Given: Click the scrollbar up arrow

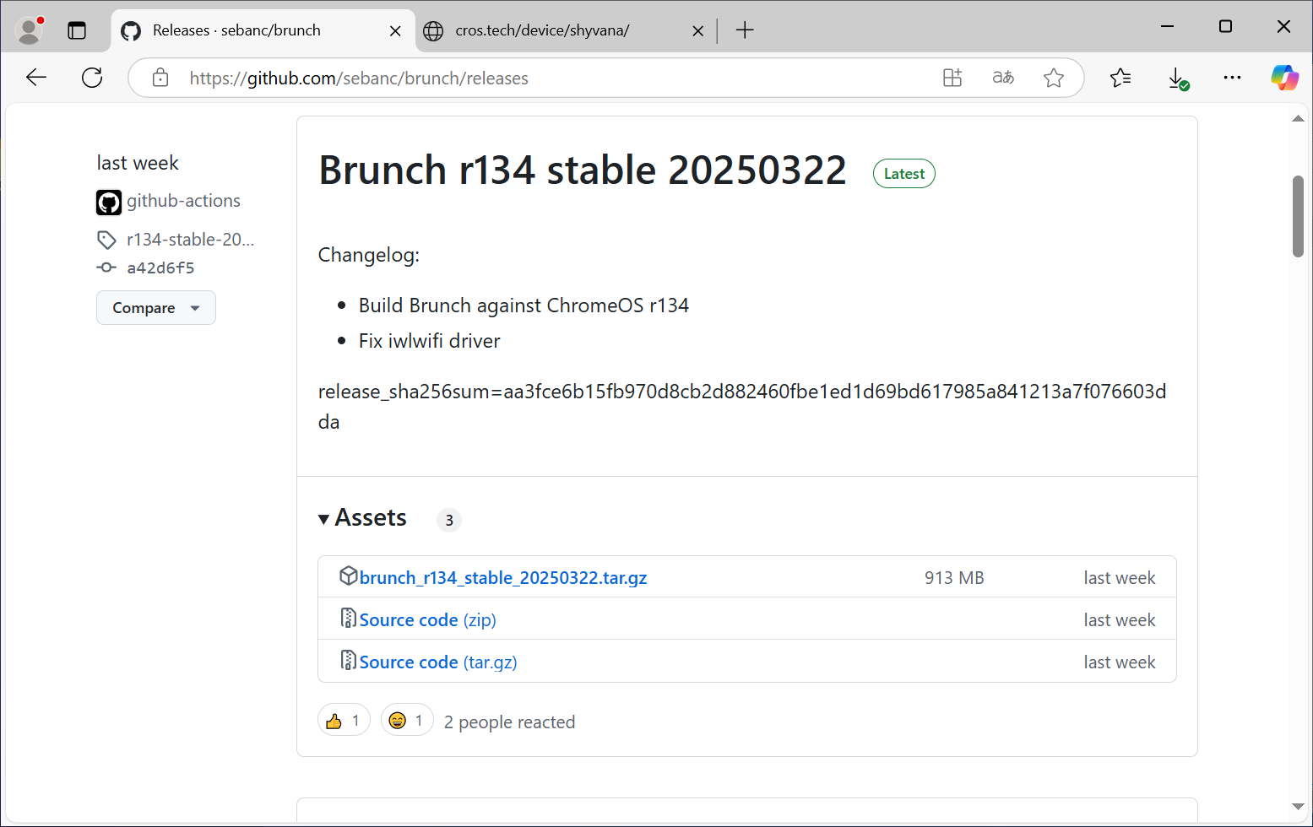Looking at the screenshot, I should pyautogui.click(x=1299, y=119).
